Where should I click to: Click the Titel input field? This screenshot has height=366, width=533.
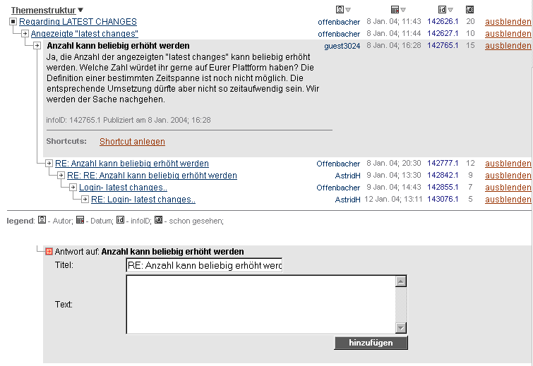[x=204, y=265]
